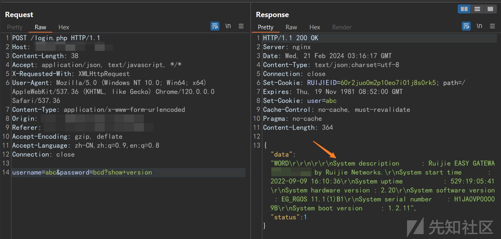Open Raw tab in Response panel
501x239 pixels.
pos(291,27)
